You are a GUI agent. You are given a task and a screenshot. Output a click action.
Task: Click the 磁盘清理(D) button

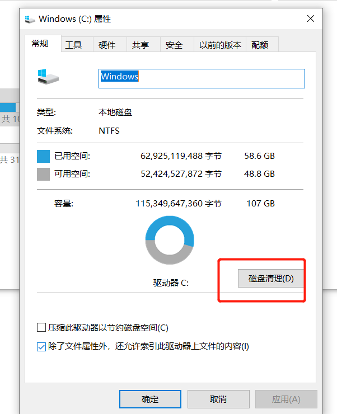271,278
